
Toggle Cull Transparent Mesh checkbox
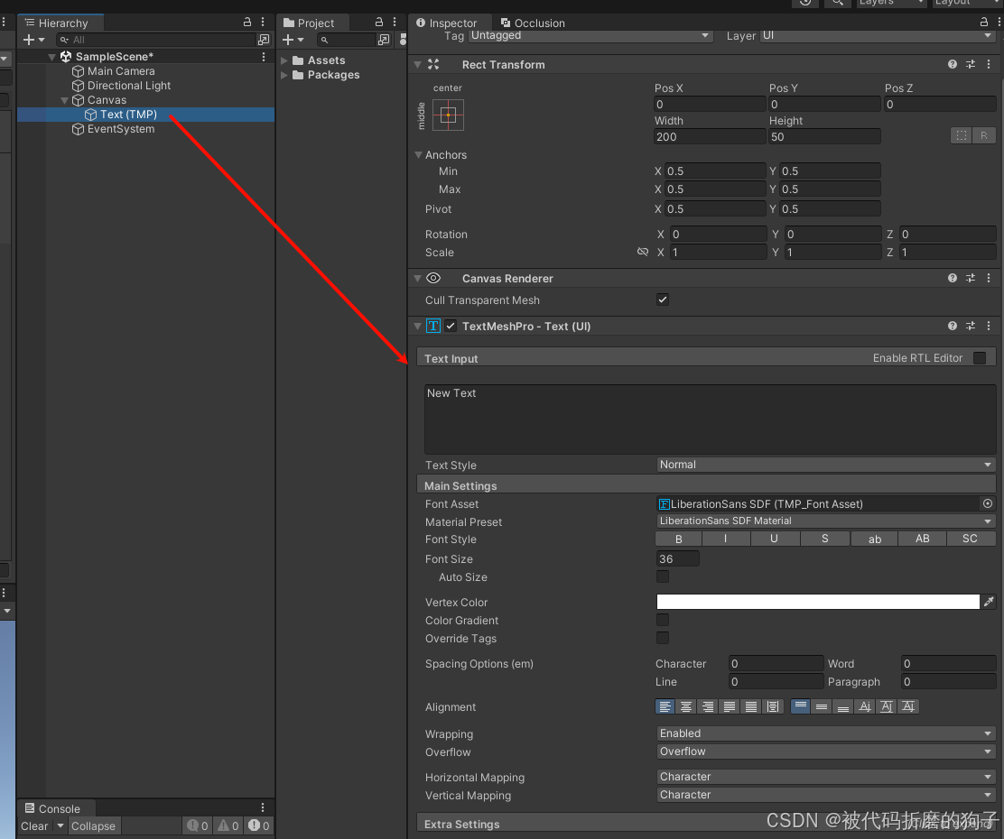663,300
